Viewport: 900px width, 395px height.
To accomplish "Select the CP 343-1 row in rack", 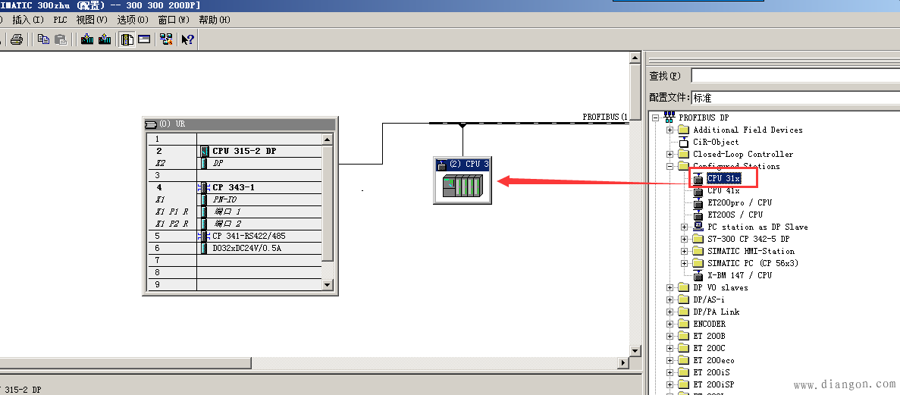I will [234, 187].
